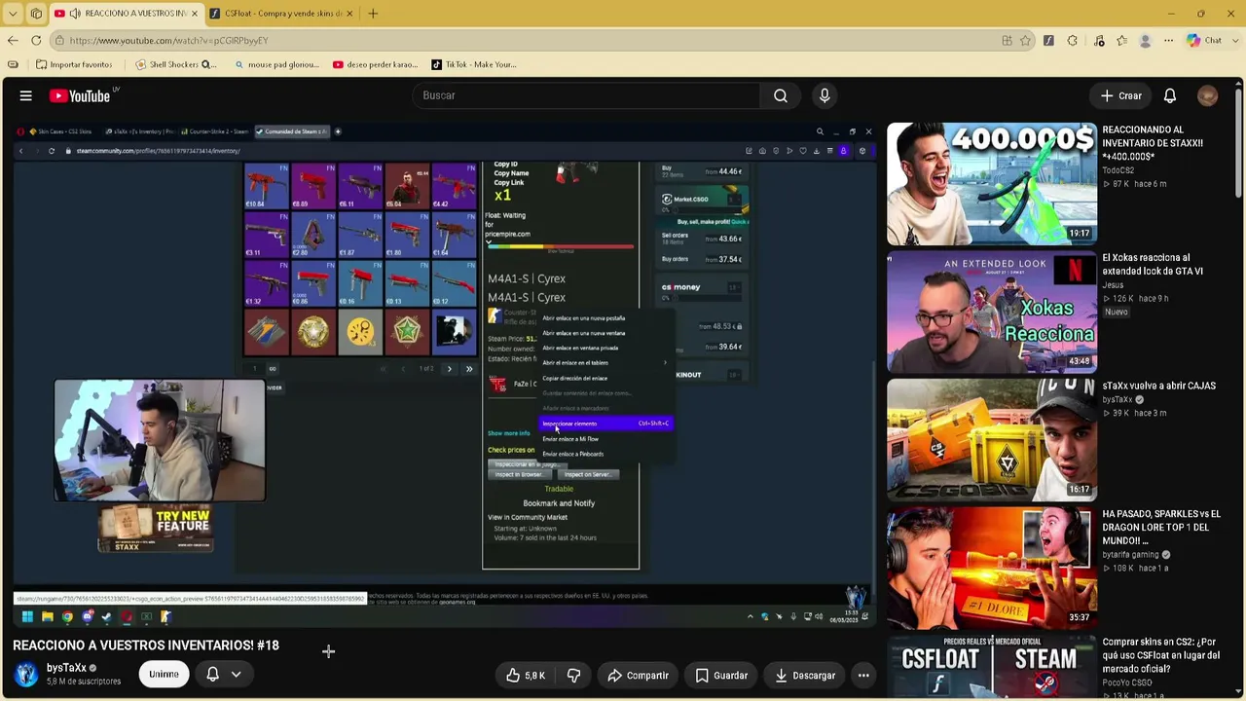This screenshot has width=1246, height=701.
Task: Click the TodoCS2 channel name
Action: click(1118, 170)
